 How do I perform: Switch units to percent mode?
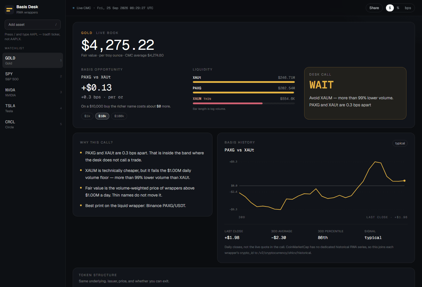(398, 8)
